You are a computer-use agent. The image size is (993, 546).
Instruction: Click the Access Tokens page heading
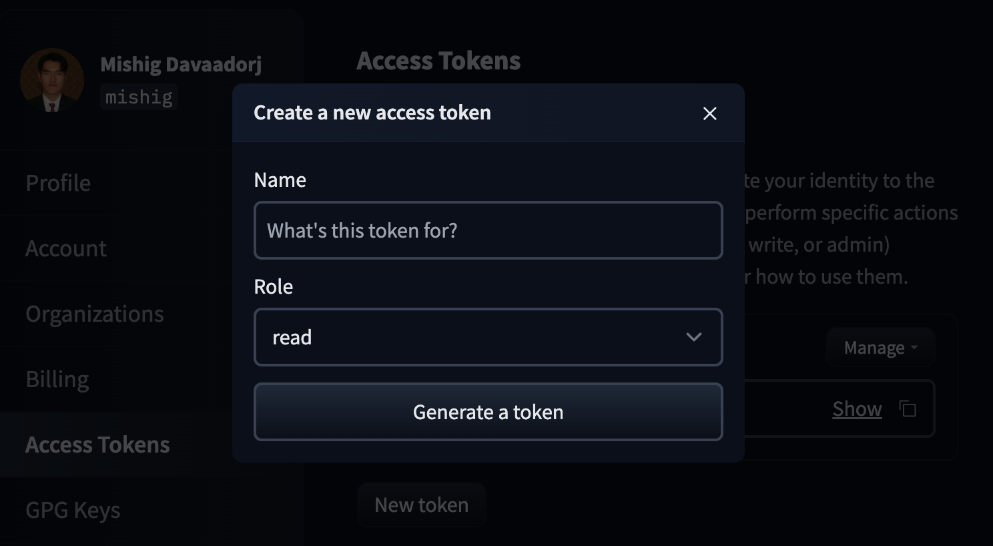438,61
